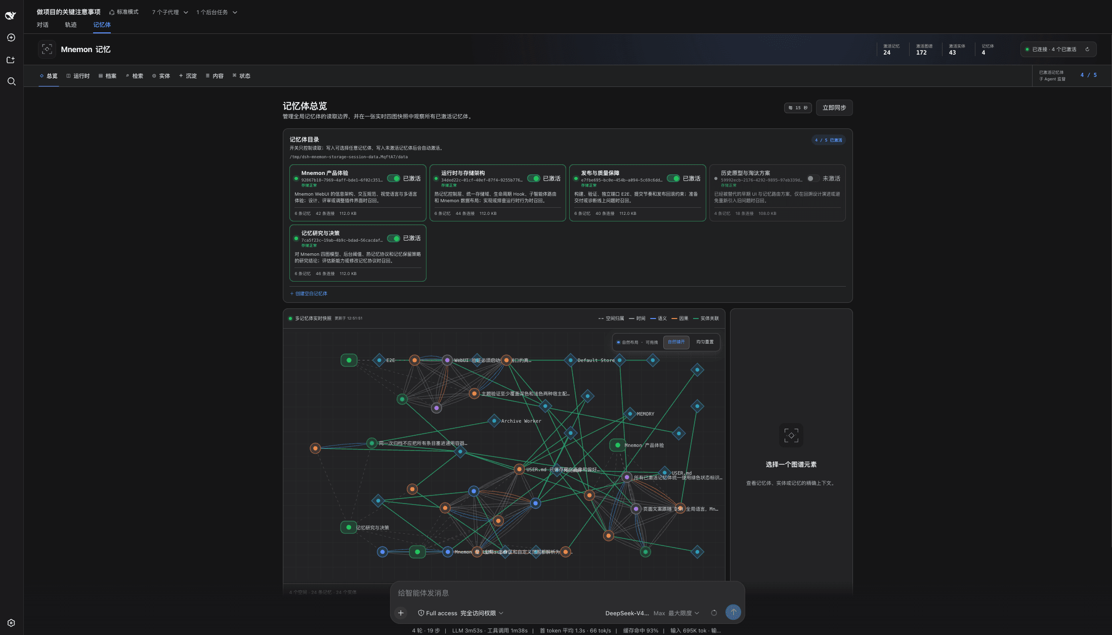Click the 实体关联 green legend item

pyautogui.click(x=706, y=319)
